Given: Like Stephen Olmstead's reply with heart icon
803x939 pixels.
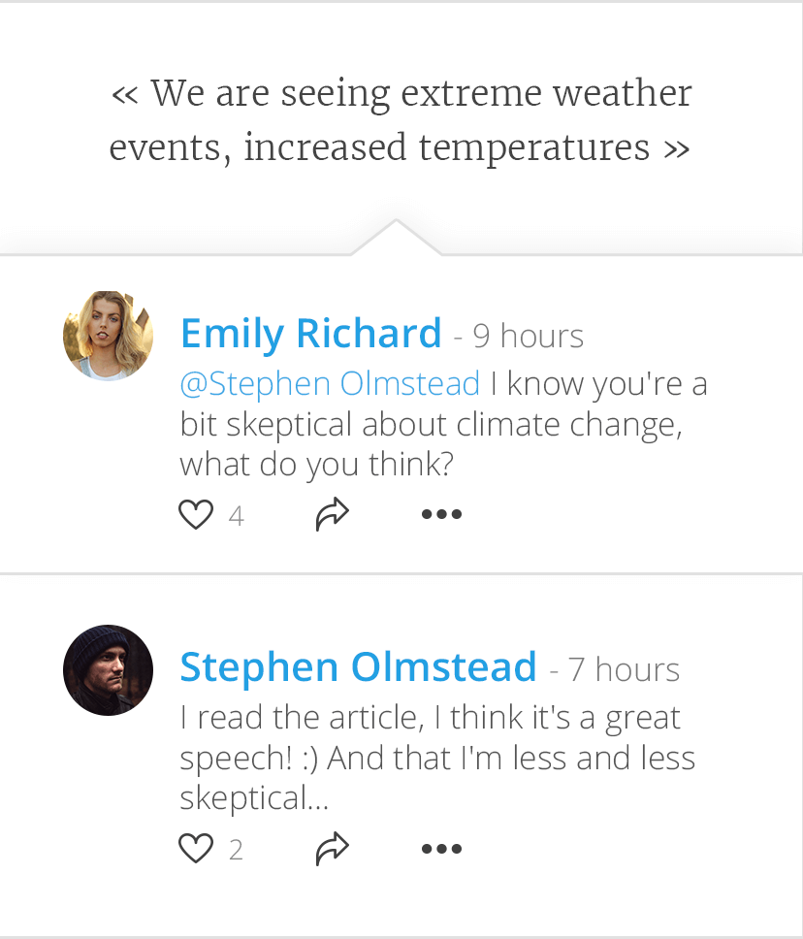Looking at the screenshot, I should pyautogui.click(x=196, y=850).
